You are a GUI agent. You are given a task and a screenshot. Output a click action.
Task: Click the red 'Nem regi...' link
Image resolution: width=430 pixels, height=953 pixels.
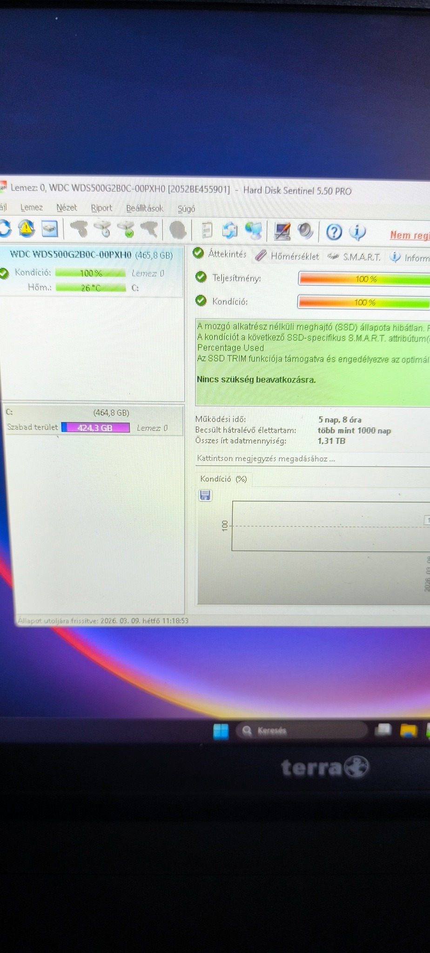click(410, 235)
